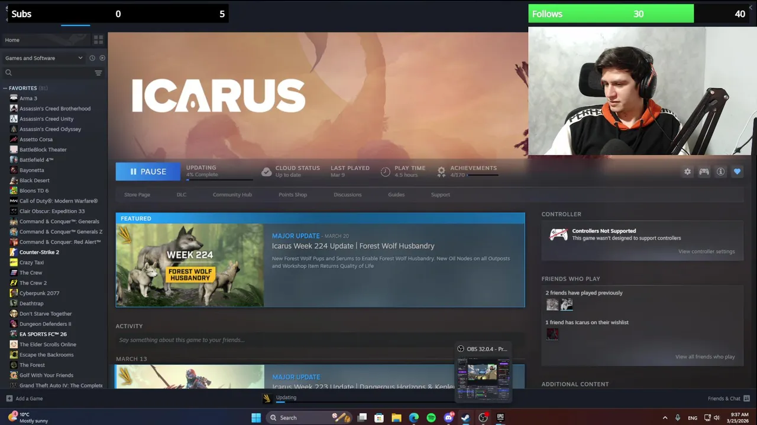Click the taskbar volume icon
757x425 pixels.
click(717, 418)
